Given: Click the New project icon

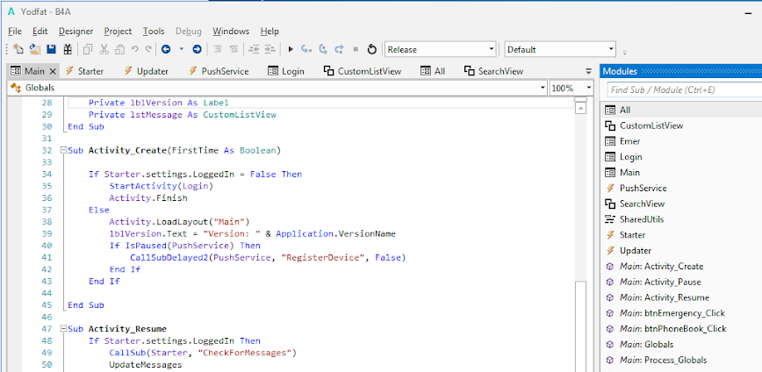Looking at the screenshot, I should click(x=18, y=49).
